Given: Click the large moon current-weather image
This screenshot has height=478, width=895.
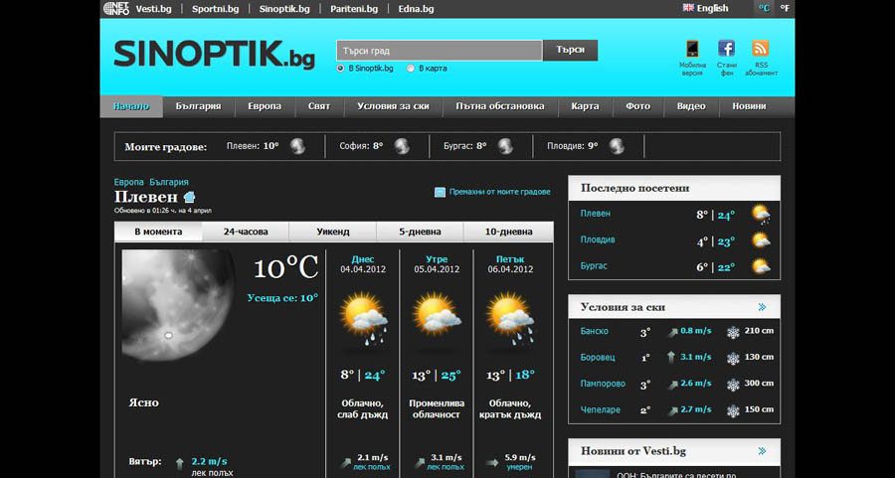Looking at the screenshot, I should click(x=178, y=305).
